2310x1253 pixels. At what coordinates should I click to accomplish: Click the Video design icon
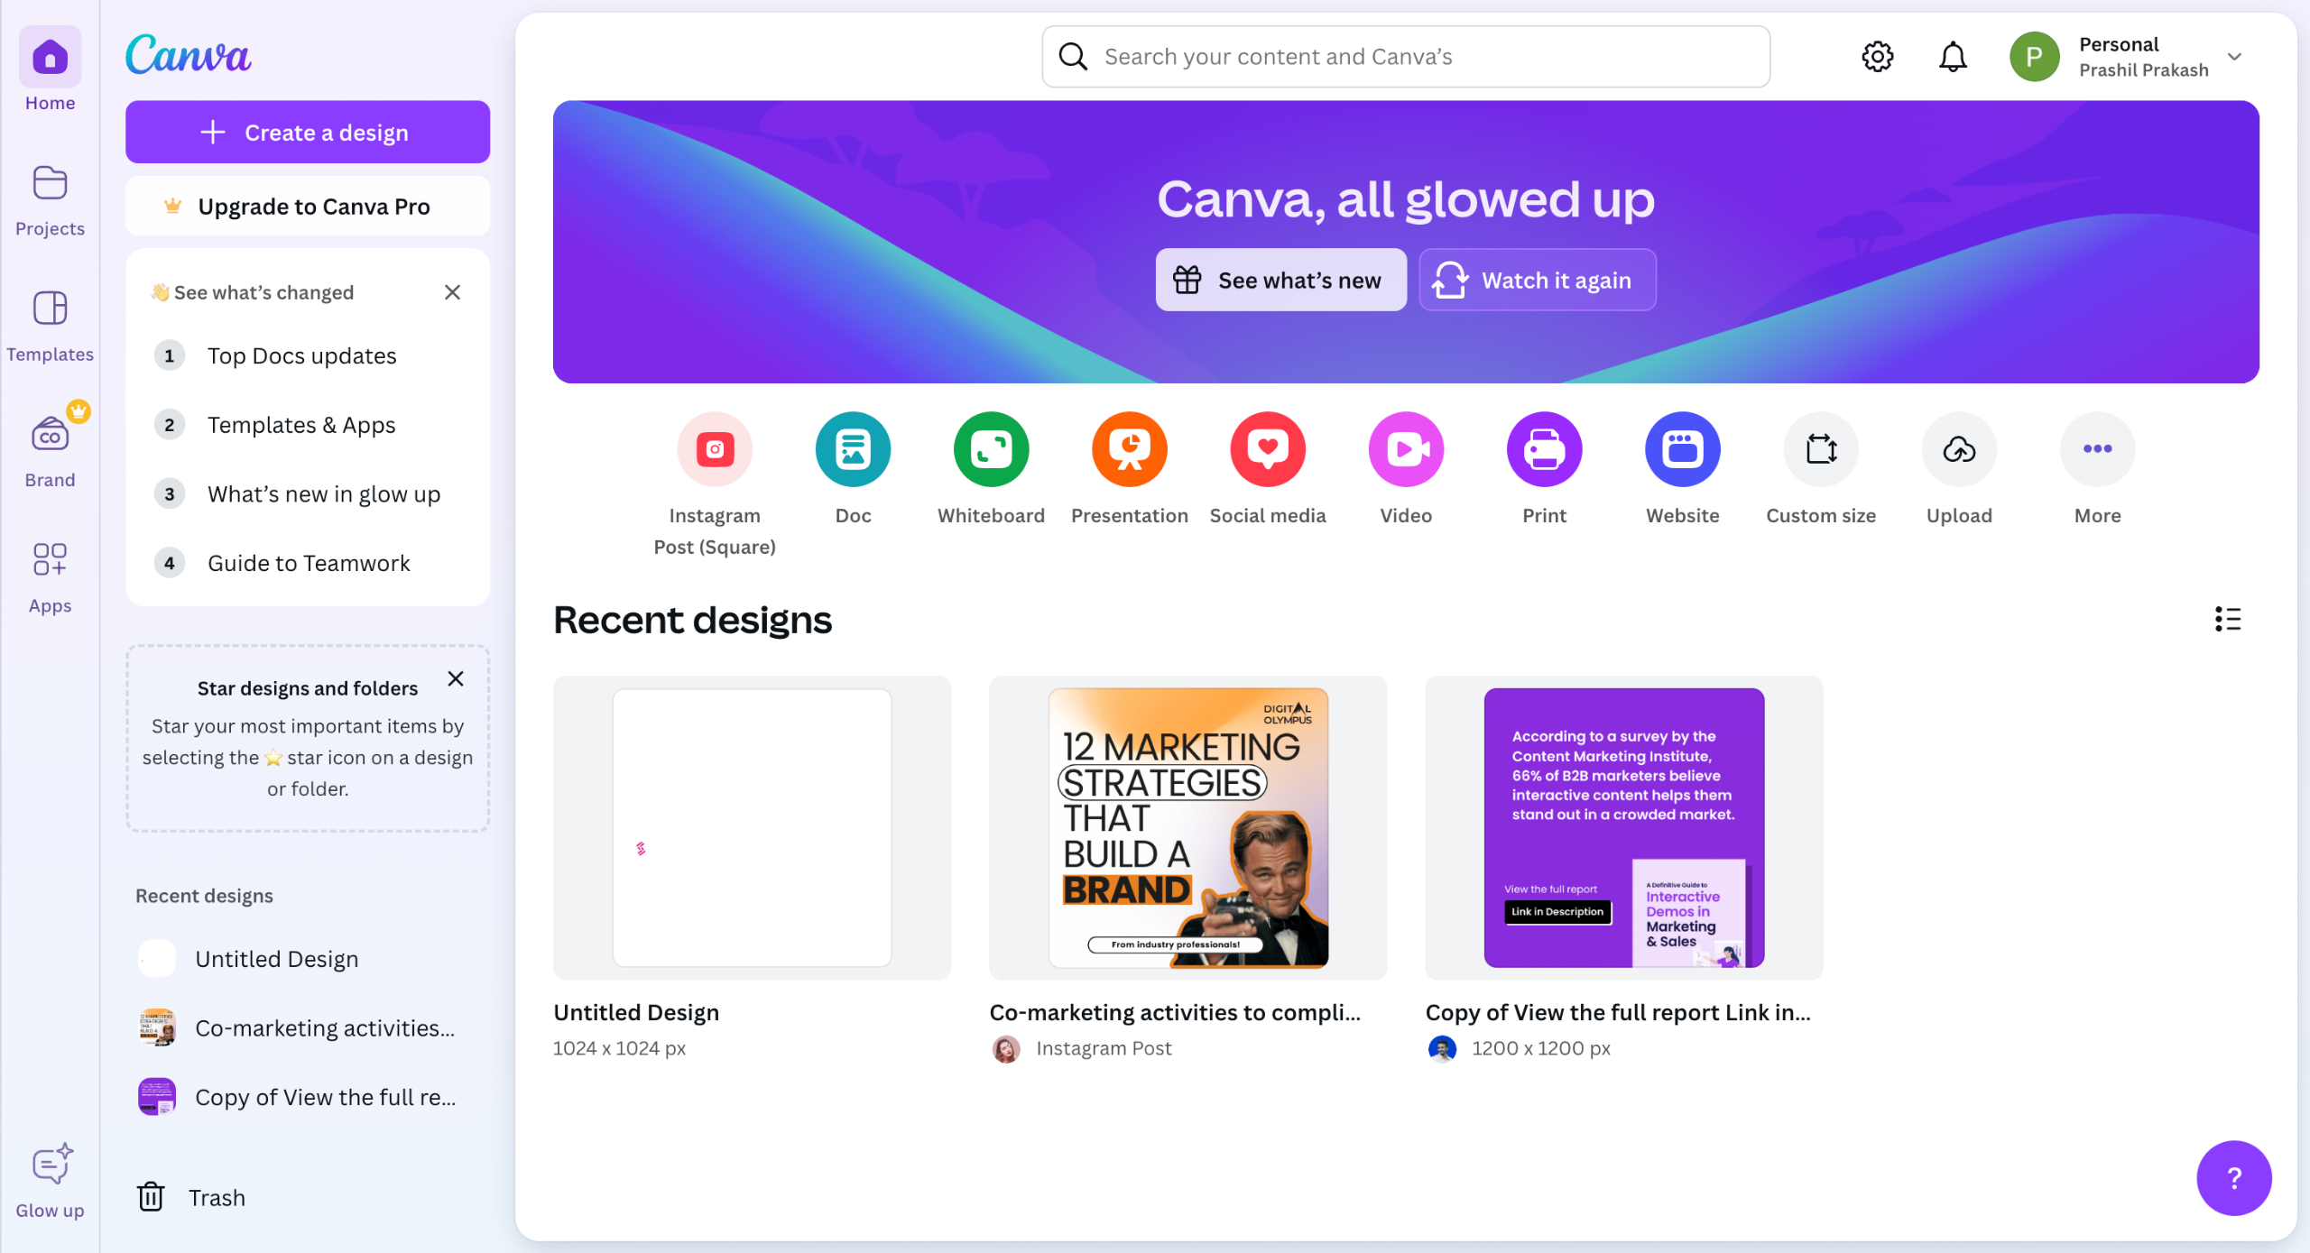[x=1406, y=449]
